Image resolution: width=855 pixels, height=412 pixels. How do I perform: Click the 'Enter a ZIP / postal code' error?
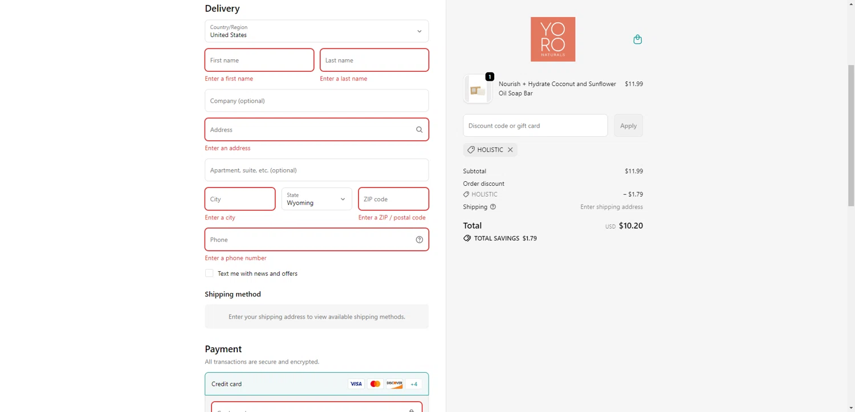coord(392,218)
